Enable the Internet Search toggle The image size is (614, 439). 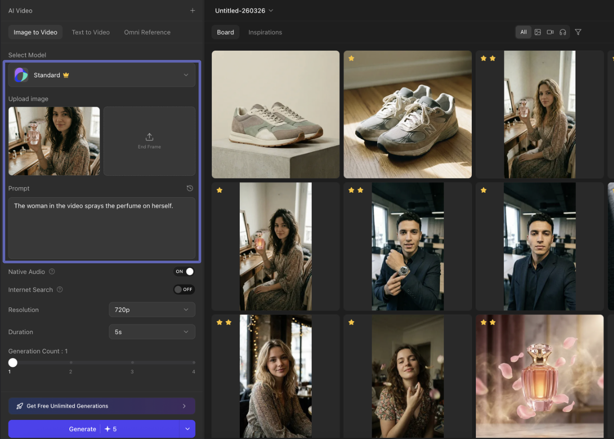(x=183, y=289)
